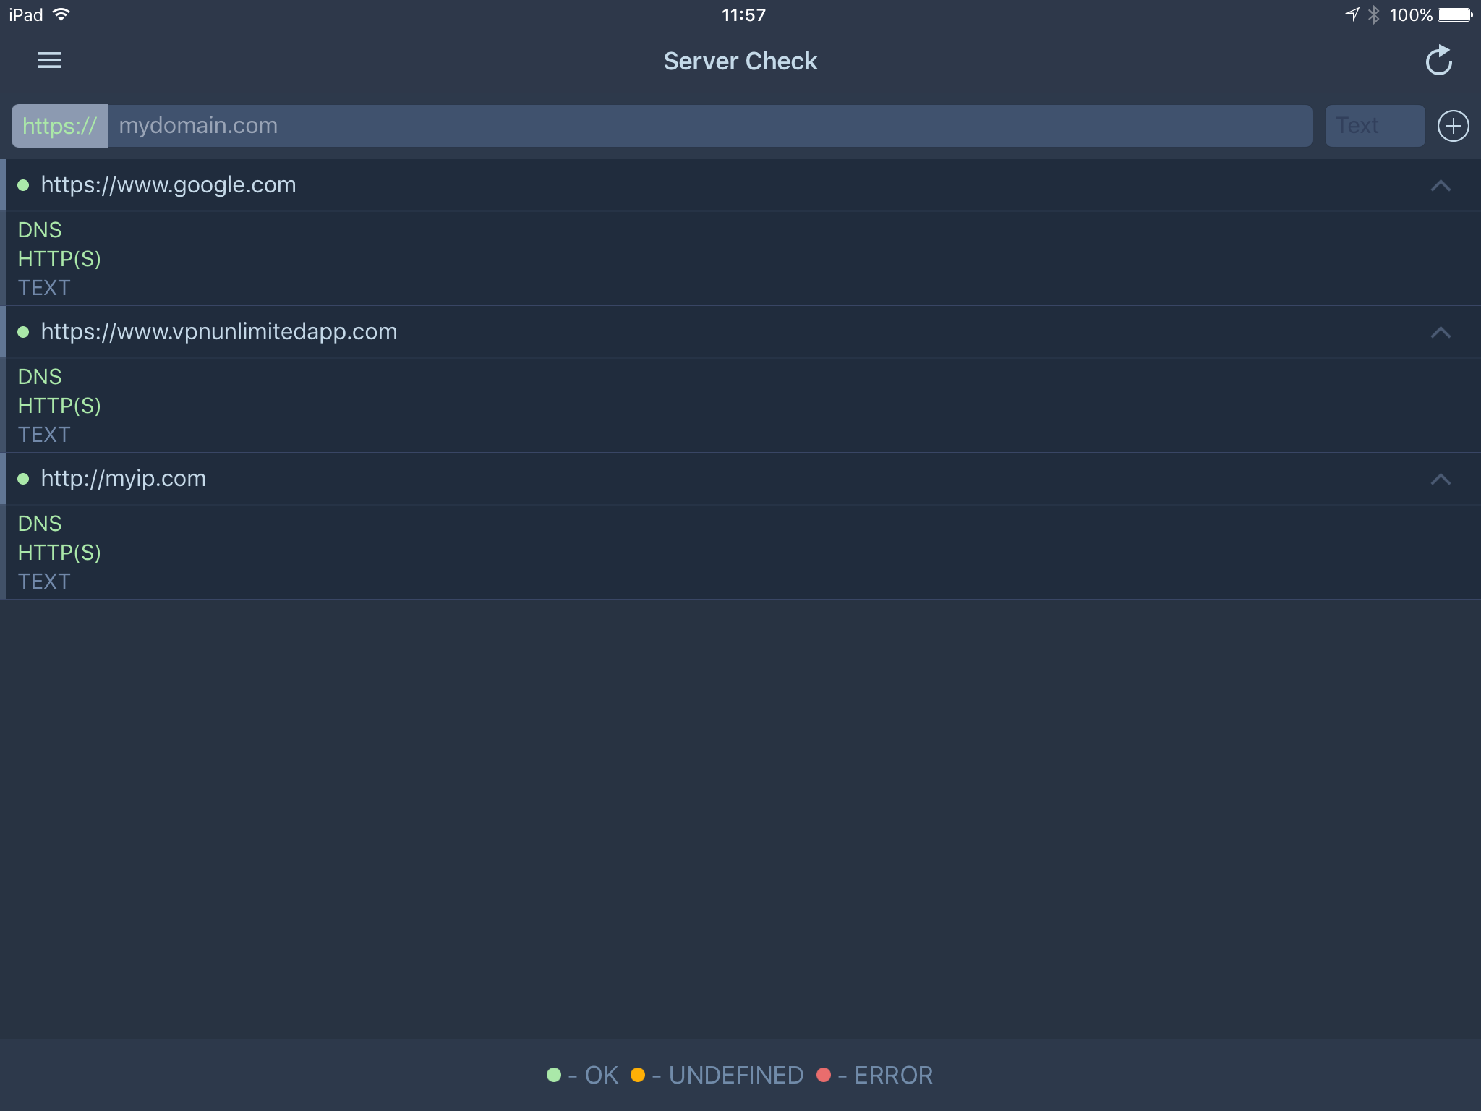Tap the OK legend label

(x=601, y=1076)
